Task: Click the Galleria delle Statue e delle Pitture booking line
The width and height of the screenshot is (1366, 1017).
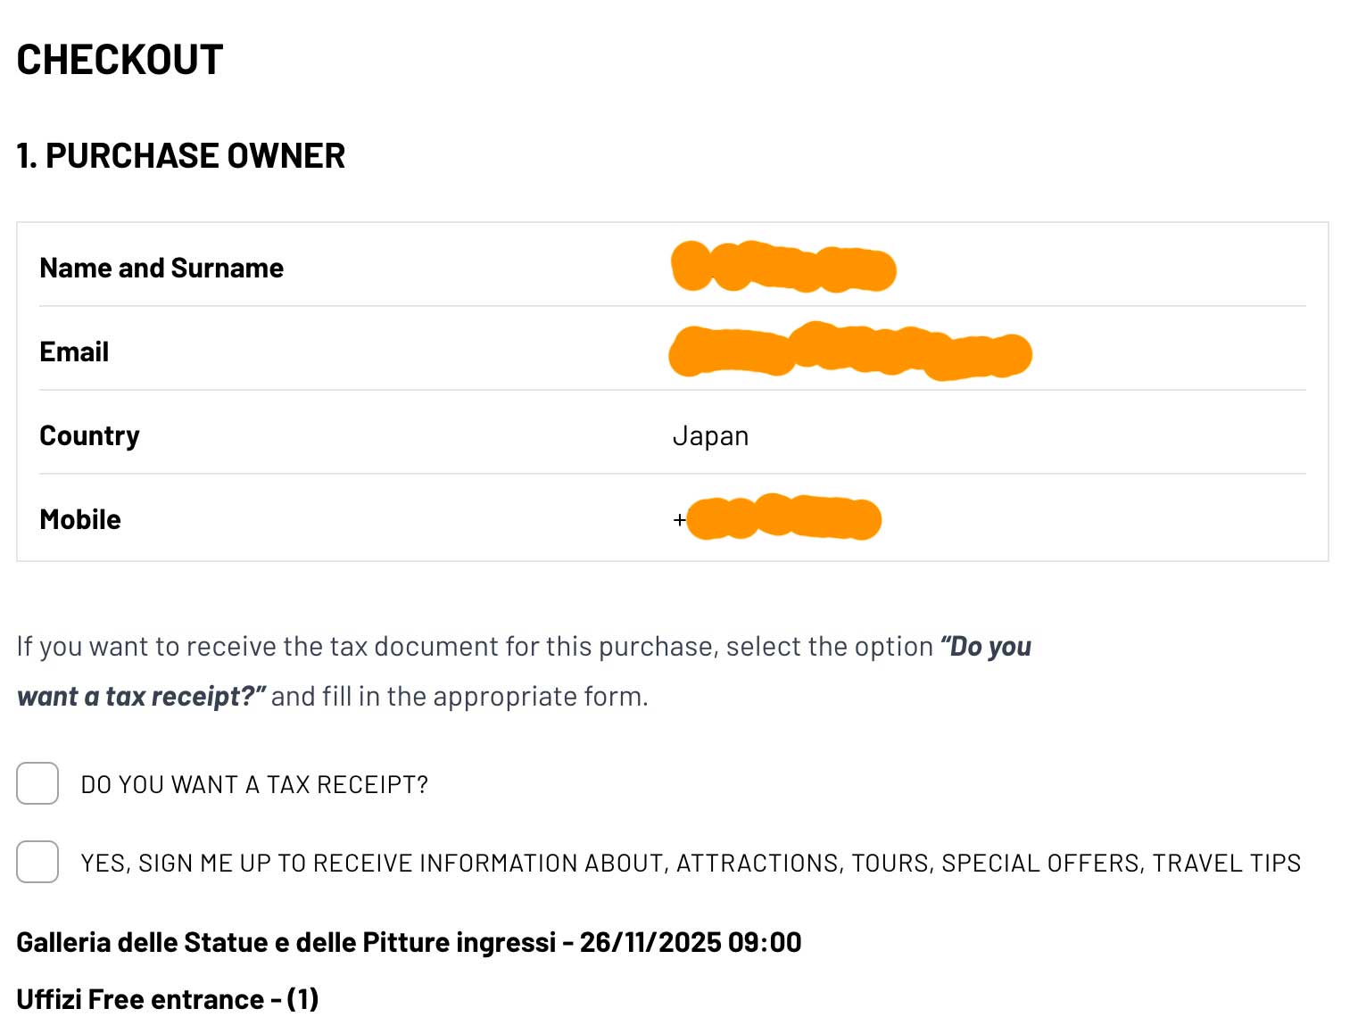Action: [409, 942]
